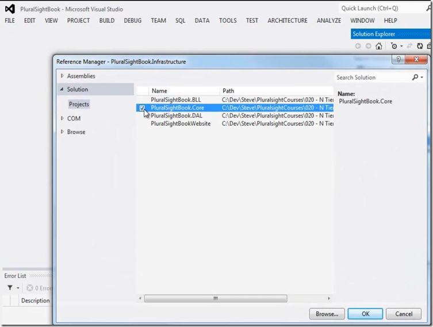Open the SQL menu
Viewport: 433px width, 327px height.
pos(181,21)
